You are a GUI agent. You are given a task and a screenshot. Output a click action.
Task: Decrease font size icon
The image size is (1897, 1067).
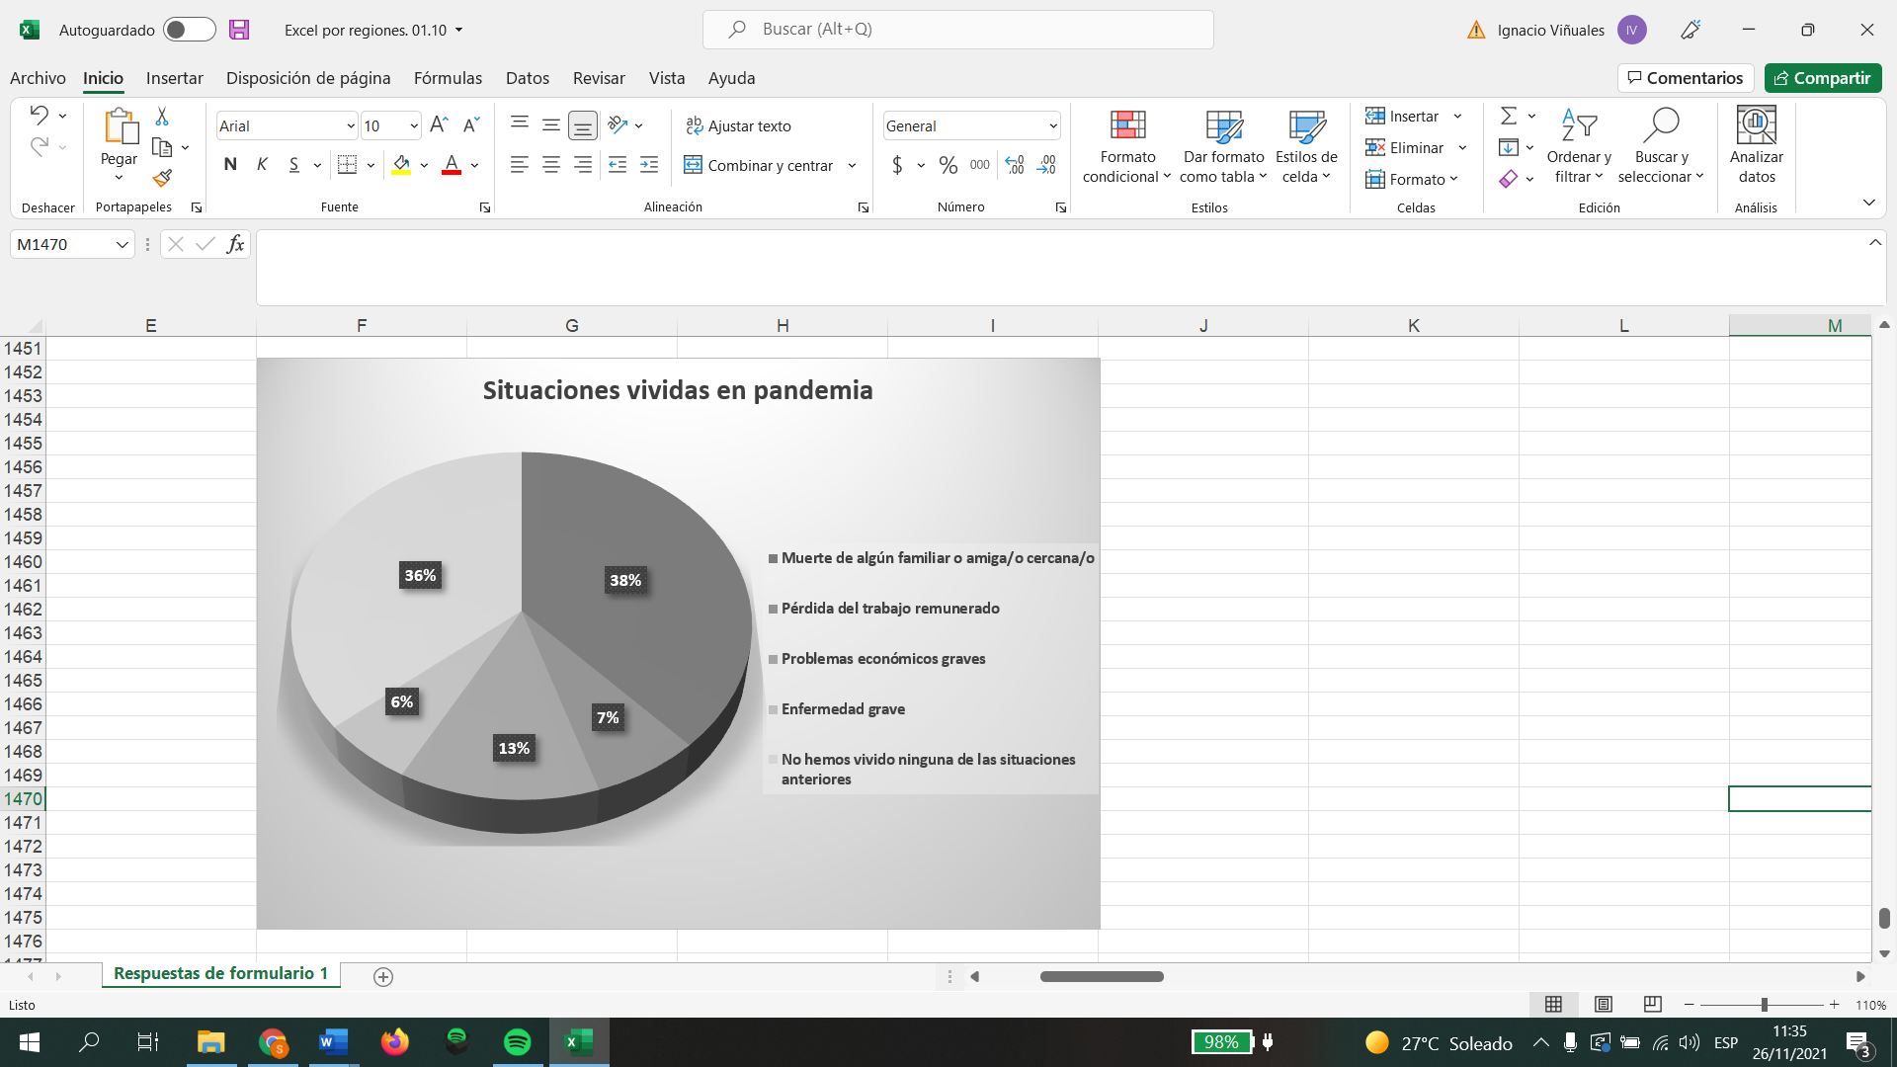(471, 124)
